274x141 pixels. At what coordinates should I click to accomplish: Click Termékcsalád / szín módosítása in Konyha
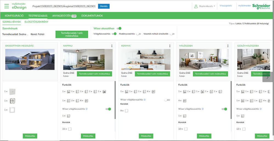click(152, 74)
